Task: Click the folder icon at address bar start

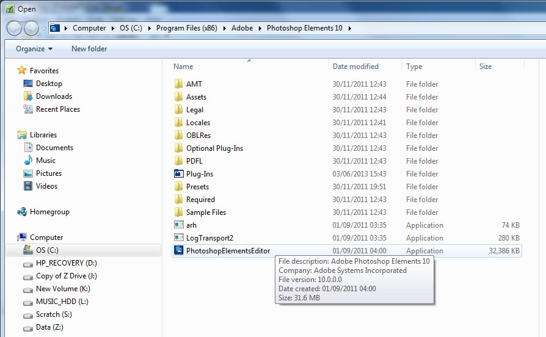Action: (x=55, y=28)
